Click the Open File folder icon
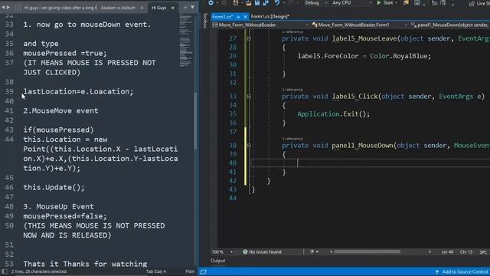Screen dimensions: 490x276 [248, 3]
